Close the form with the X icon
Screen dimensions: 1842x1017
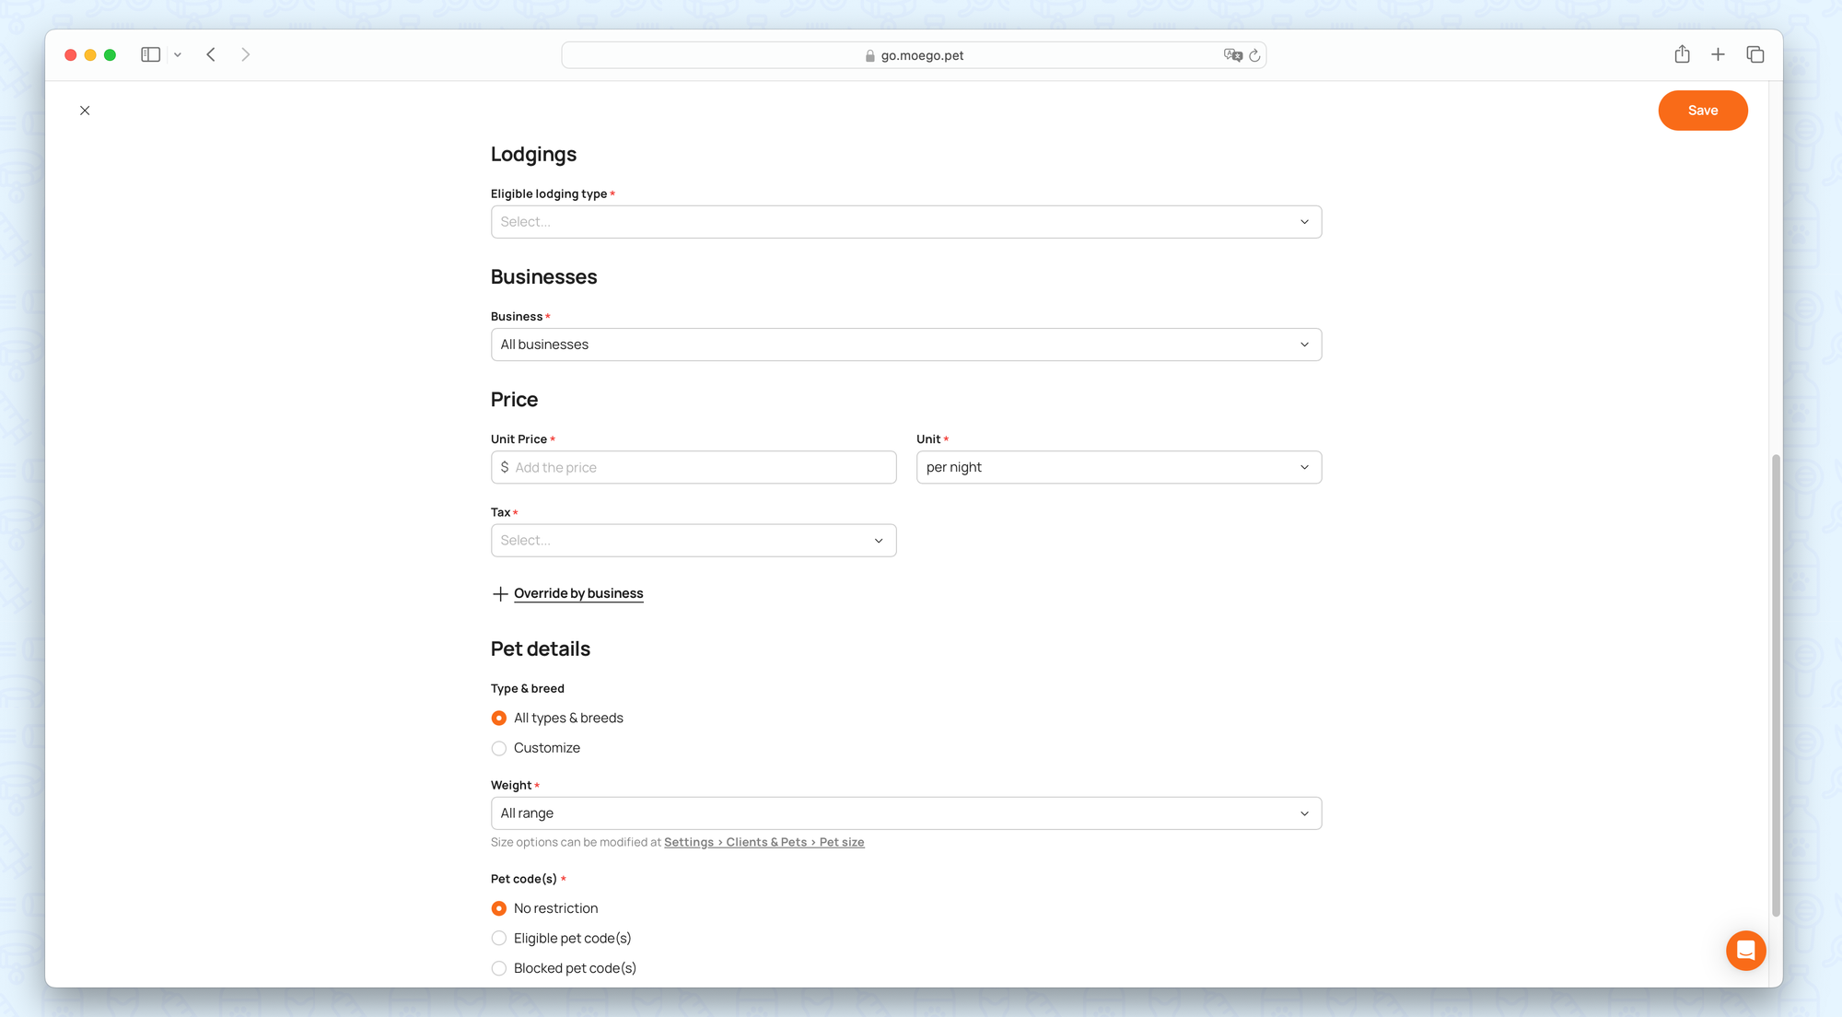pos(85,111)
